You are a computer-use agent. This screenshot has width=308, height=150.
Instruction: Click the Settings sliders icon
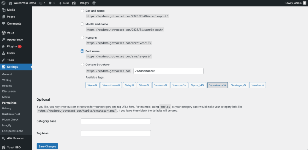coord(3,67)
